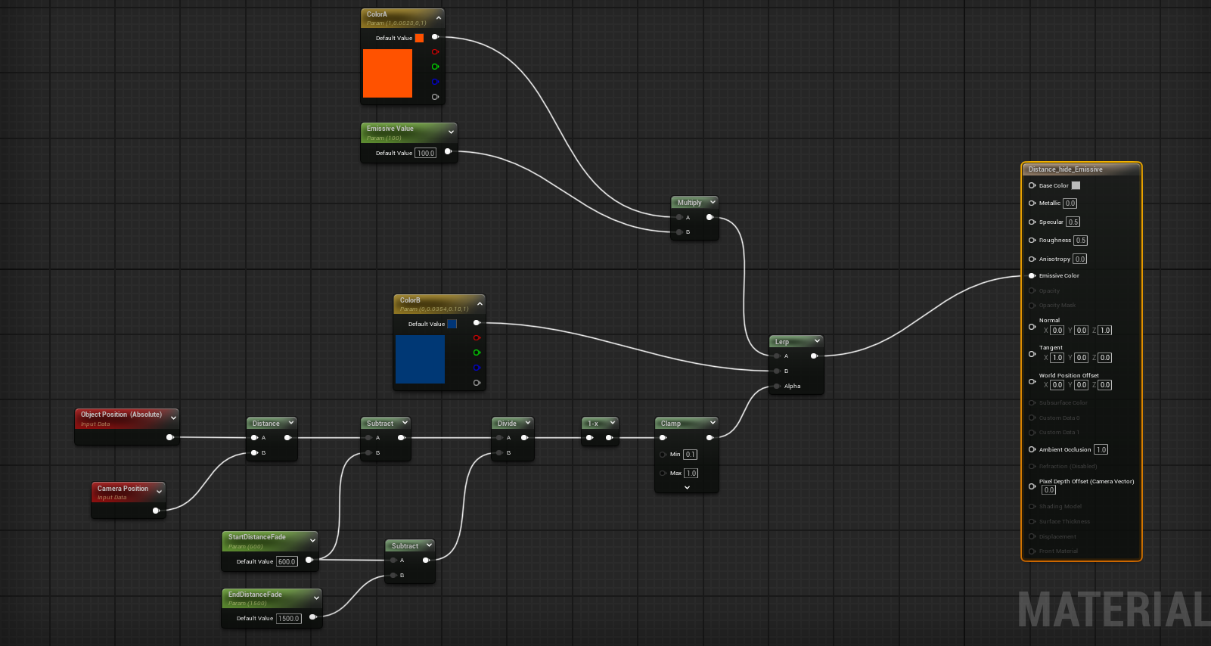Image resolution: width=1211 pixels, height=646 pixels.
Task: Click the Camera Position output pin
Action: pyautogui.click(x=156, y=511)
